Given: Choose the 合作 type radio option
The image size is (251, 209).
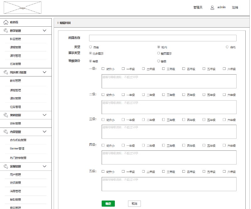Looking at the screenshot, I should (x=227, y=47).
